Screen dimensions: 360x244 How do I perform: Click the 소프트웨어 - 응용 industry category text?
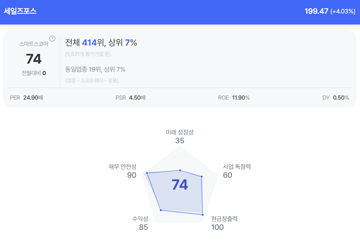[92, 80]
